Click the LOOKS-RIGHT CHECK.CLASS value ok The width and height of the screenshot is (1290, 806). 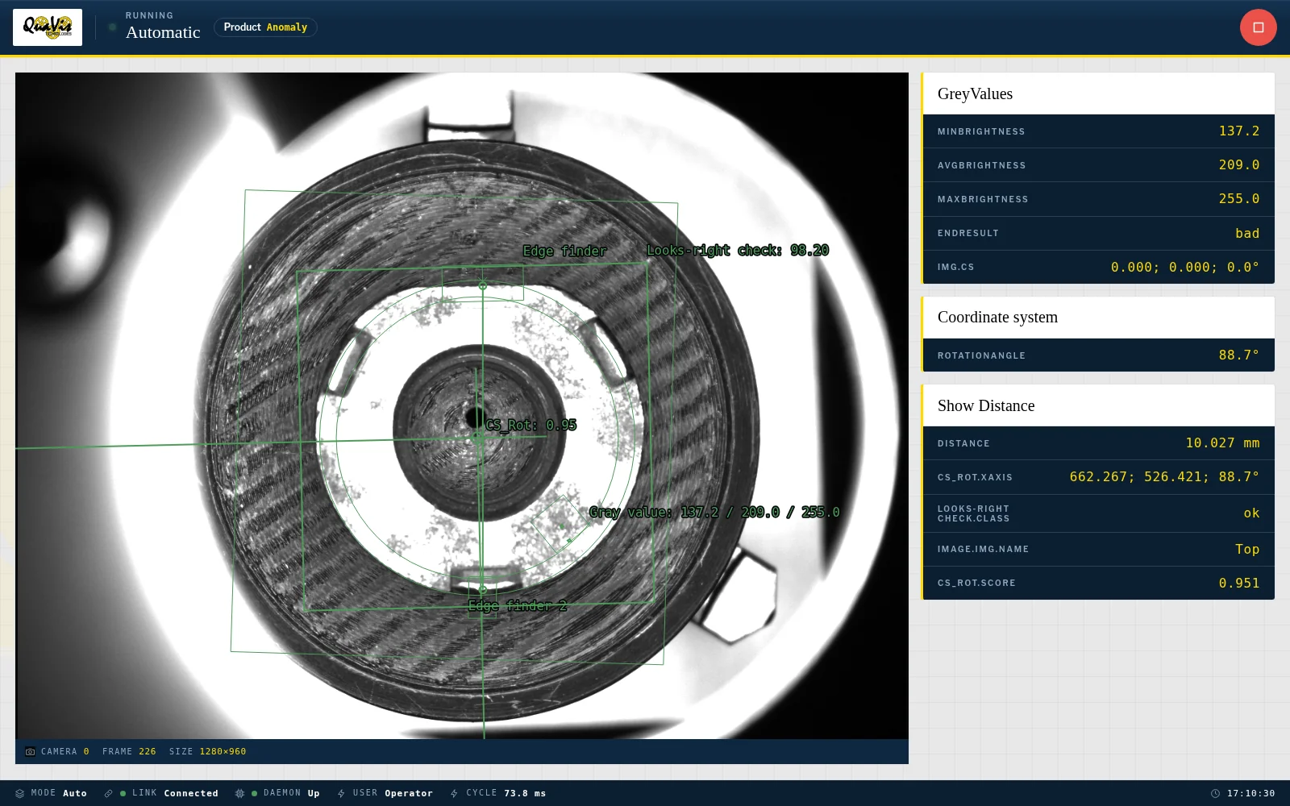[x=1251, y=513]
